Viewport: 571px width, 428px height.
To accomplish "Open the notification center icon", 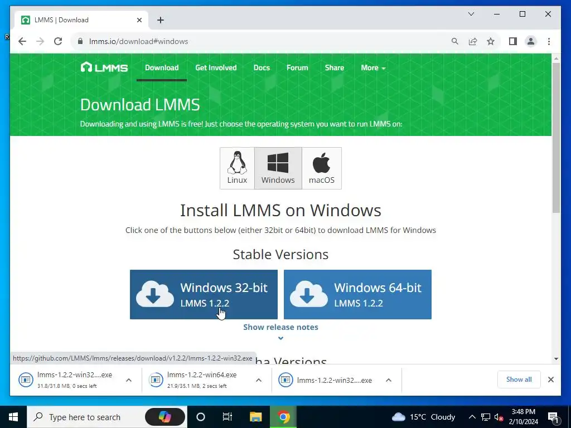I will point(553,417).
